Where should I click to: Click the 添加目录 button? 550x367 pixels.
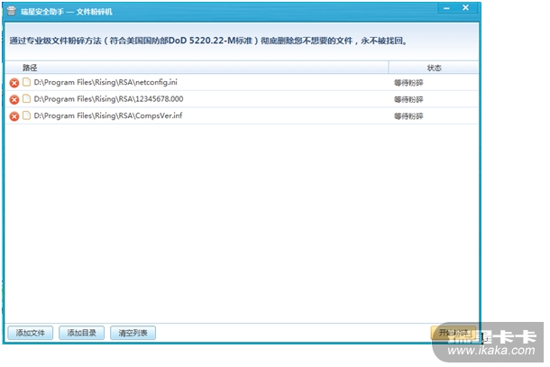pos(81,333)
